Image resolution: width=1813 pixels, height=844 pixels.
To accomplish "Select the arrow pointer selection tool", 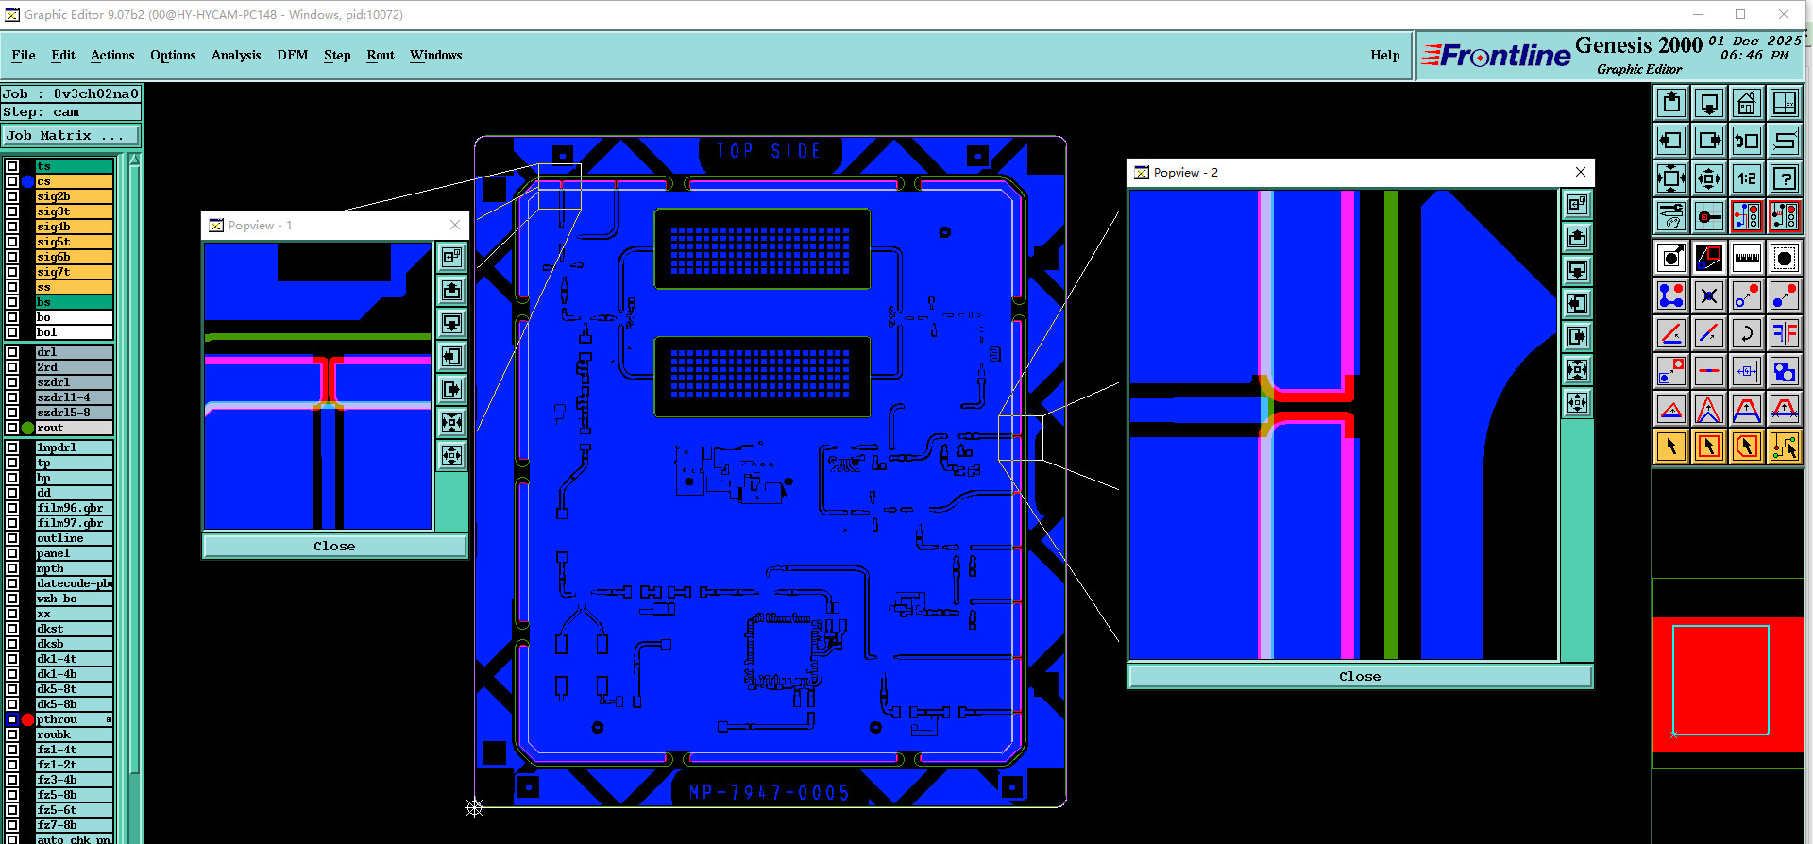I will 1670,447.
